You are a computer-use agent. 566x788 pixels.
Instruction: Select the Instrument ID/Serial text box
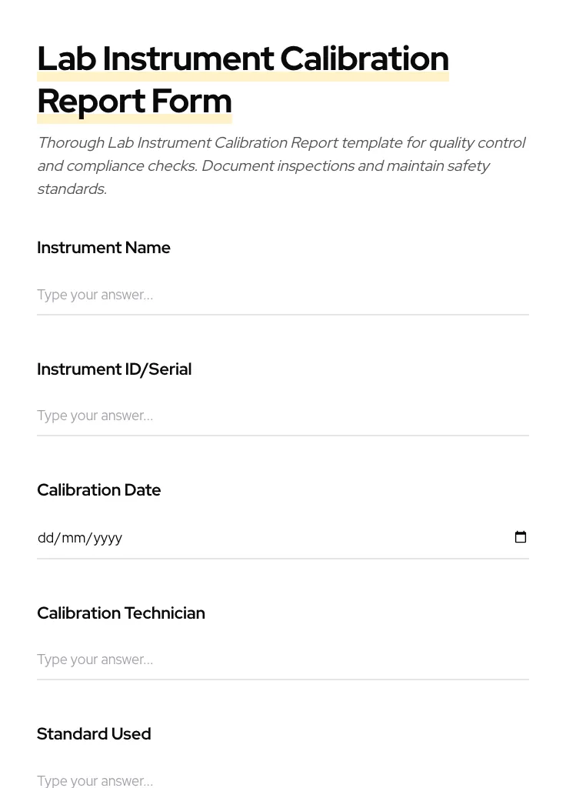pyautogui.click(x=231, y=416)
